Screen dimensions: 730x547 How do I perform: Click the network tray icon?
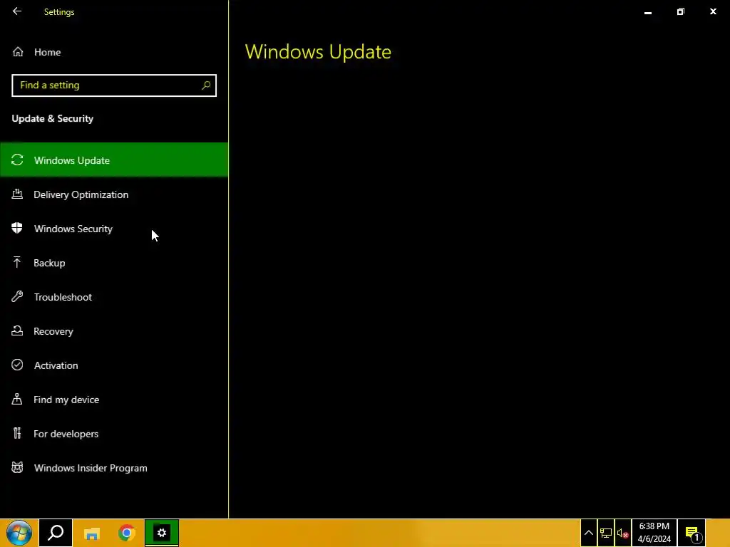[x=606, y=533]
